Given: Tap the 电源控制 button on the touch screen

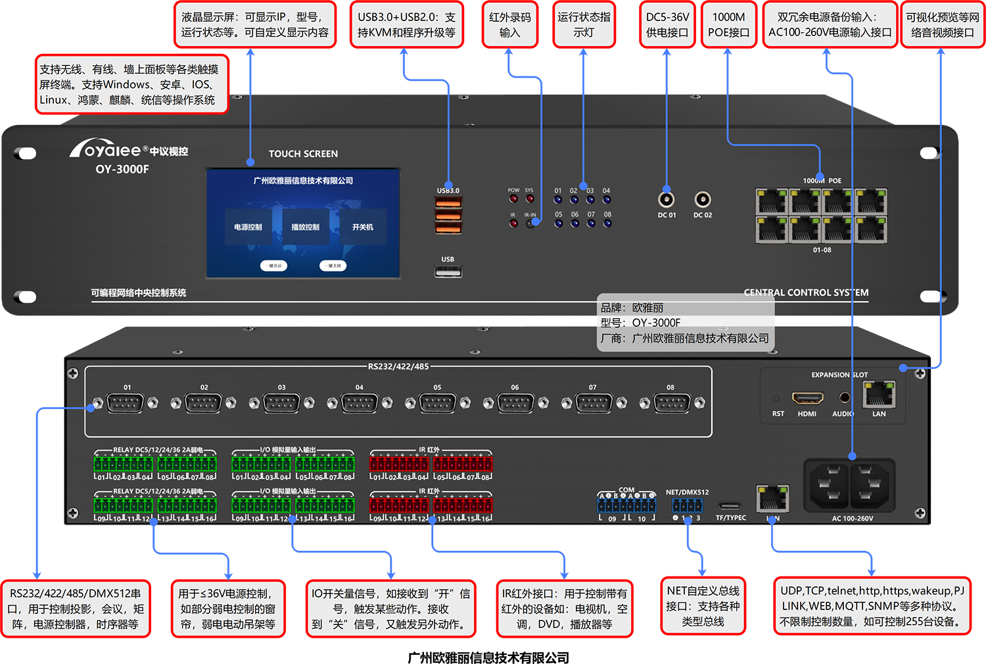Looking at the screenshot, I should pyautogui.click(x=248, y=227).
